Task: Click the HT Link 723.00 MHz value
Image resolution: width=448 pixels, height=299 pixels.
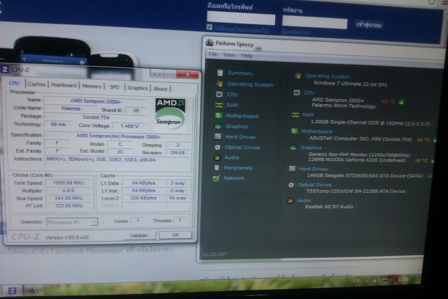Action: coord(69,206)
